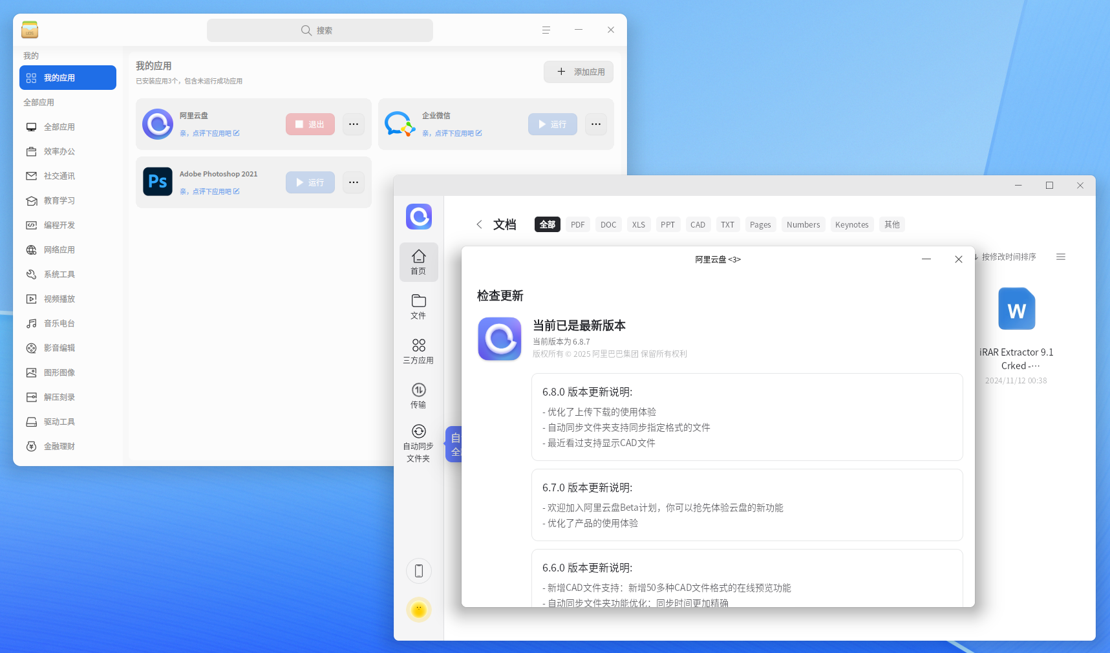Image resolution: width=1110 pixels, height=653 pixels.
Task: Toggle the list view icon next to sort
Action: click(1061, 257)
